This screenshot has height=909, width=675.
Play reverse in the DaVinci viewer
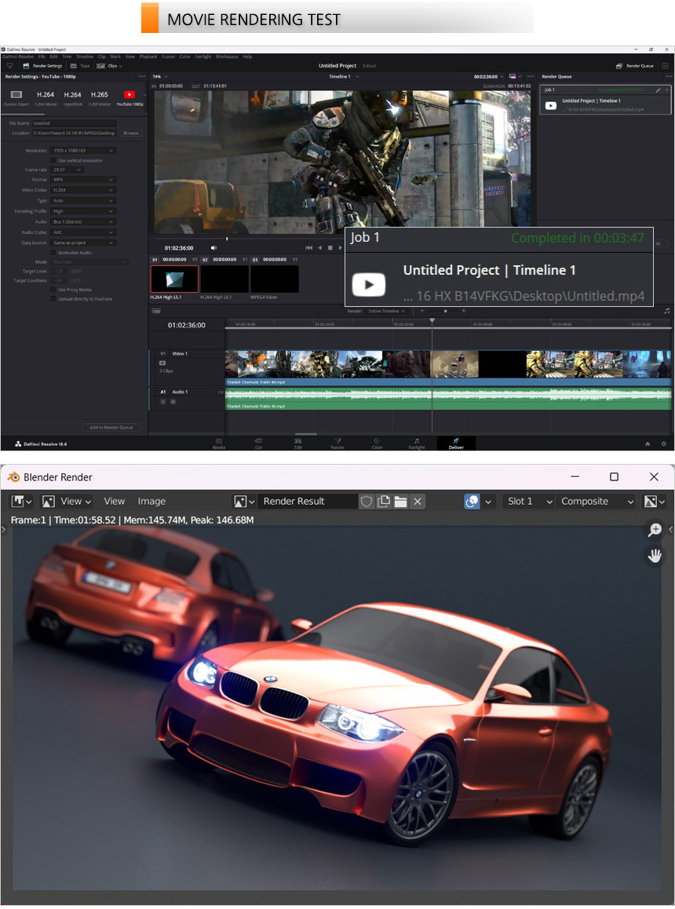tap(319, 247)
